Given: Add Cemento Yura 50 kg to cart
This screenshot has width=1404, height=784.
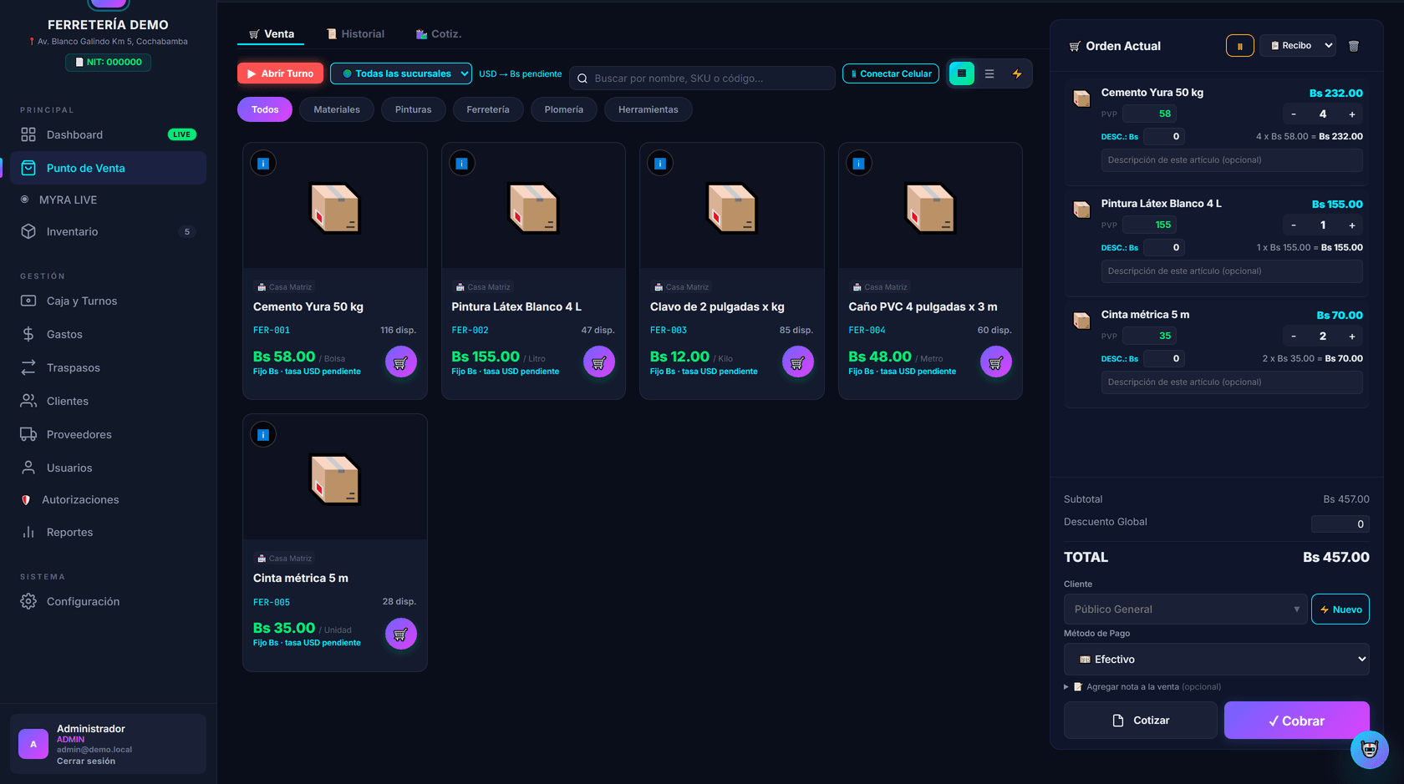Looking at the screenshot, I should [401, 362].
